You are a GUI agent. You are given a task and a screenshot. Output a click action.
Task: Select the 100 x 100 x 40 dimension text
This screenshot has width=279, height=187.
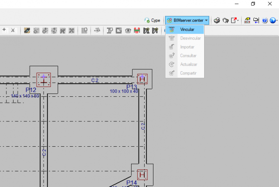coord(124,91)
